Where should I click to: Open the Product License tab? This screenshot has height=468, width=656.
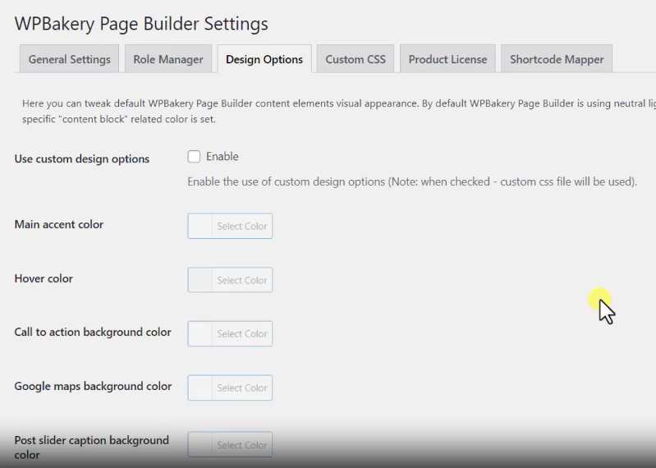pos(447,59)
